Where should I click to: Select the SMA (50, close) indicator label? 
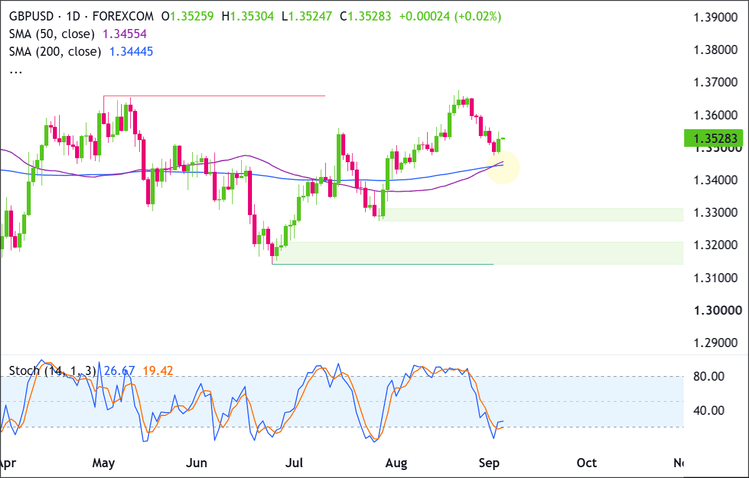tap(52, 34)
